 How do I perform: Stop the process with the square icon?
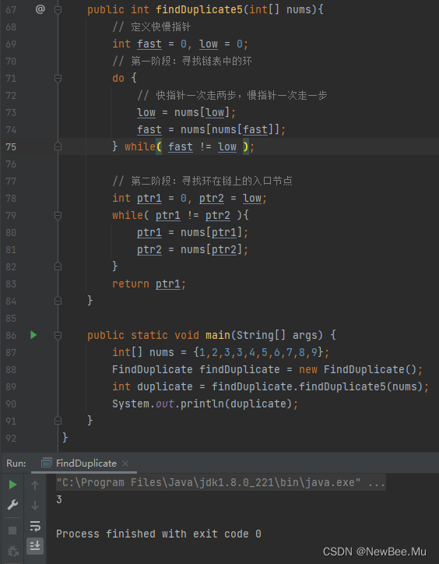(x=12, y=531)
